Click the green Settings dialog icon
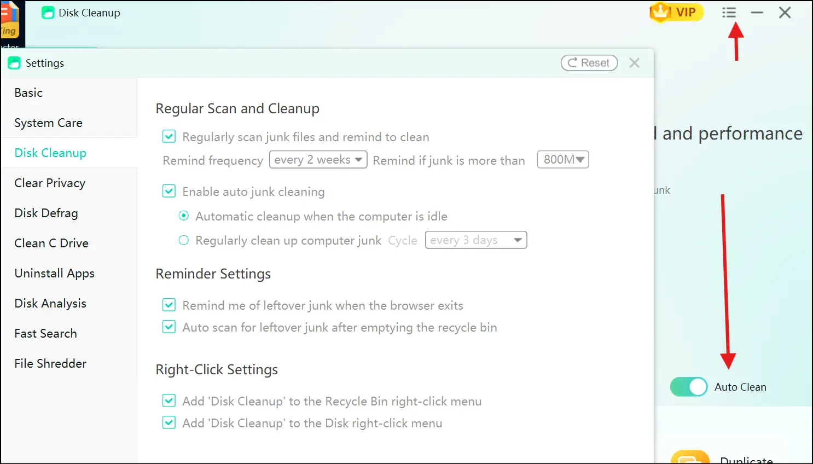Screen dimensions: 813x464 (14, 62)
